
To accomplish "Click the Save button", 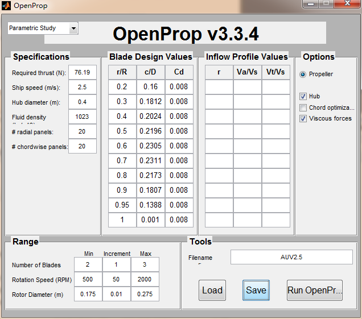I will pyautogui.click(x=256, y=290).
